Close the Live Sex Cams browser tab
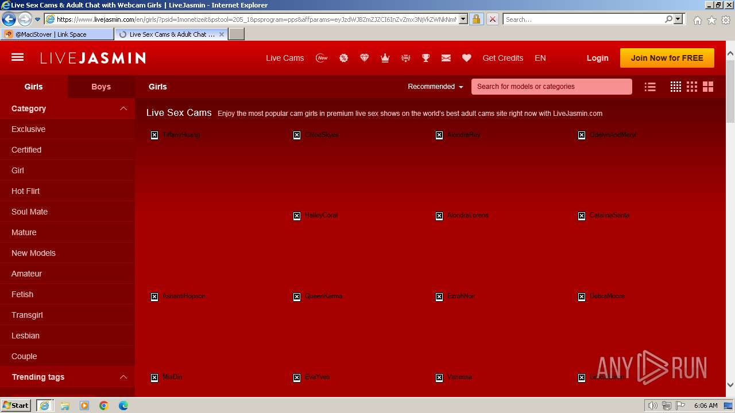The width and height of the screenshot is (735, 413). [x=222, y=34]
